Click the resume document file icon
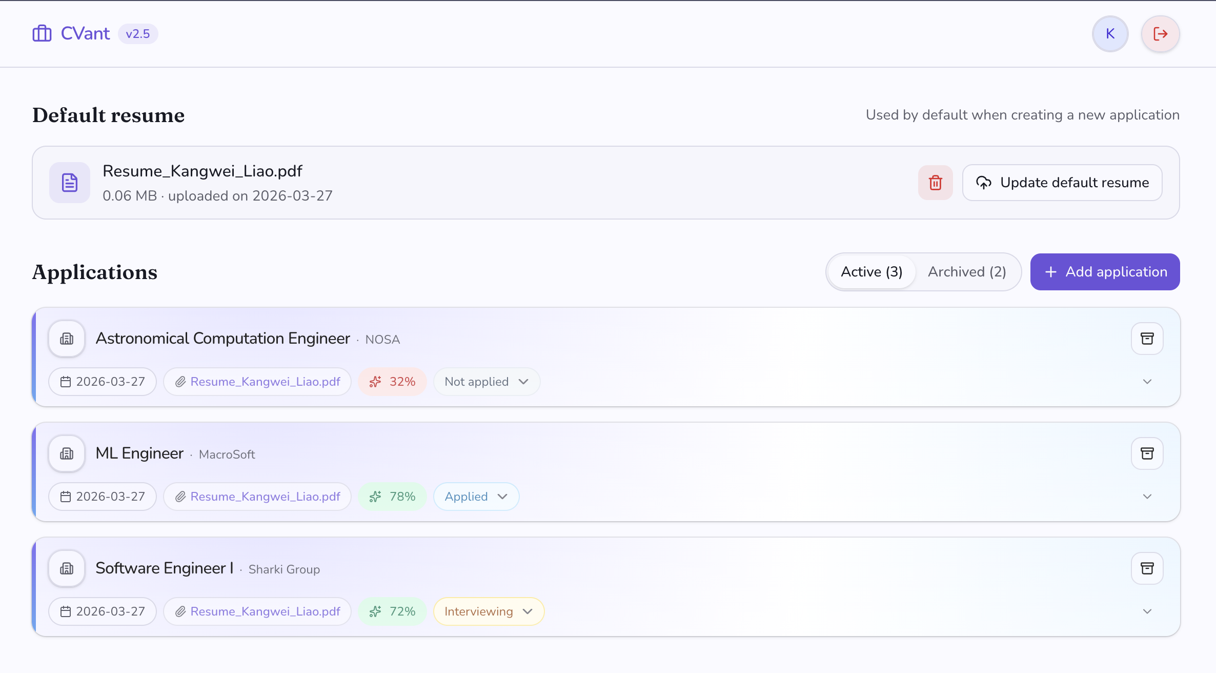This screenshot has height=673, width=1216. [70, 183]
